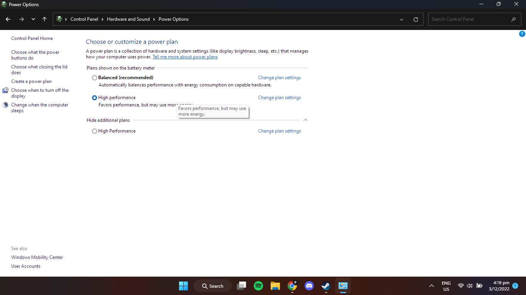Image resolution: width=526 pixels, height=295 pixels.
Task: Open Spotify from the taskbar
Action: [x=258, y=286]
